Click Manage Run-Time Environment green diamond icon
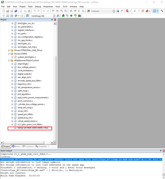165x179 pixels. 72,16
